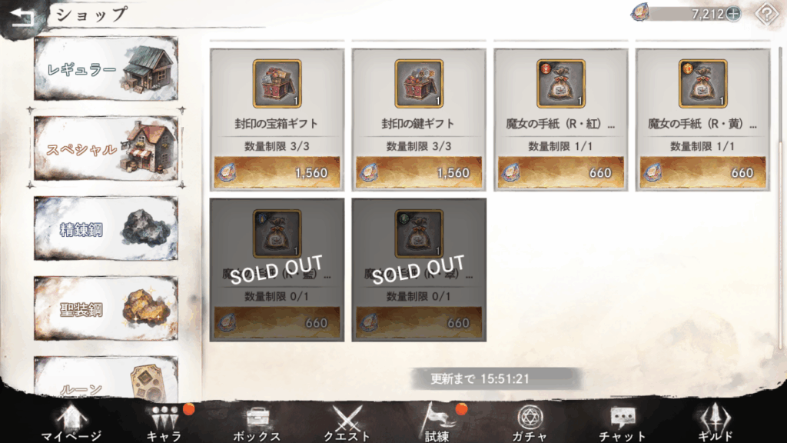The width and height of the screenshot is (787, 443).
Task: Buy 封印の鍵ギフト for 1,560
Action: [x=419, y=172]
